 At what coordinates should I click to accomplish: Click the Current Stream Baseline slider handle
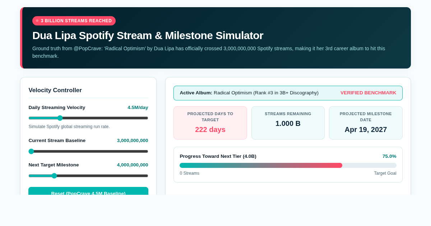point(31,151)
